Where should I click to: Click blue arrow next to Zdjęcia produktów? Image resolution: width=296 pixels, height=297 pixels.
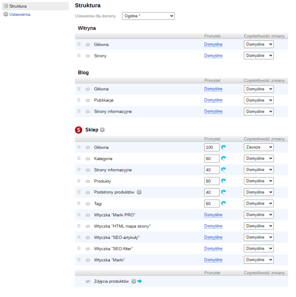(x=140, y=281)
